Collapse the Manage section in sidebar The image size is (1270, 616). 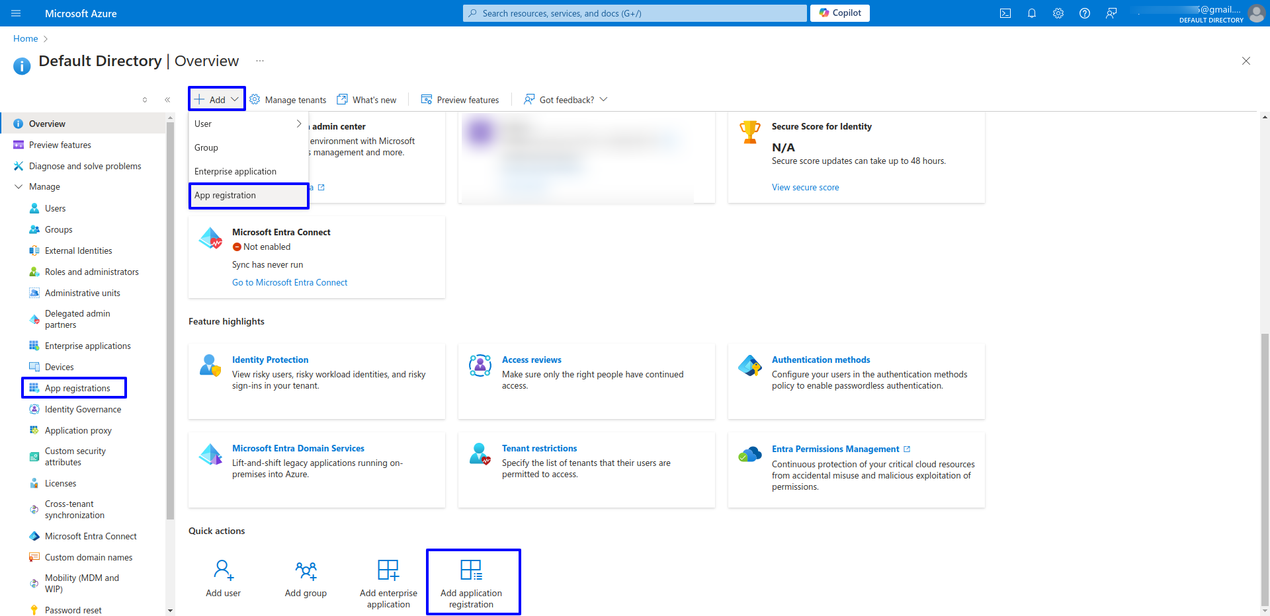click(x=19, y=187)
